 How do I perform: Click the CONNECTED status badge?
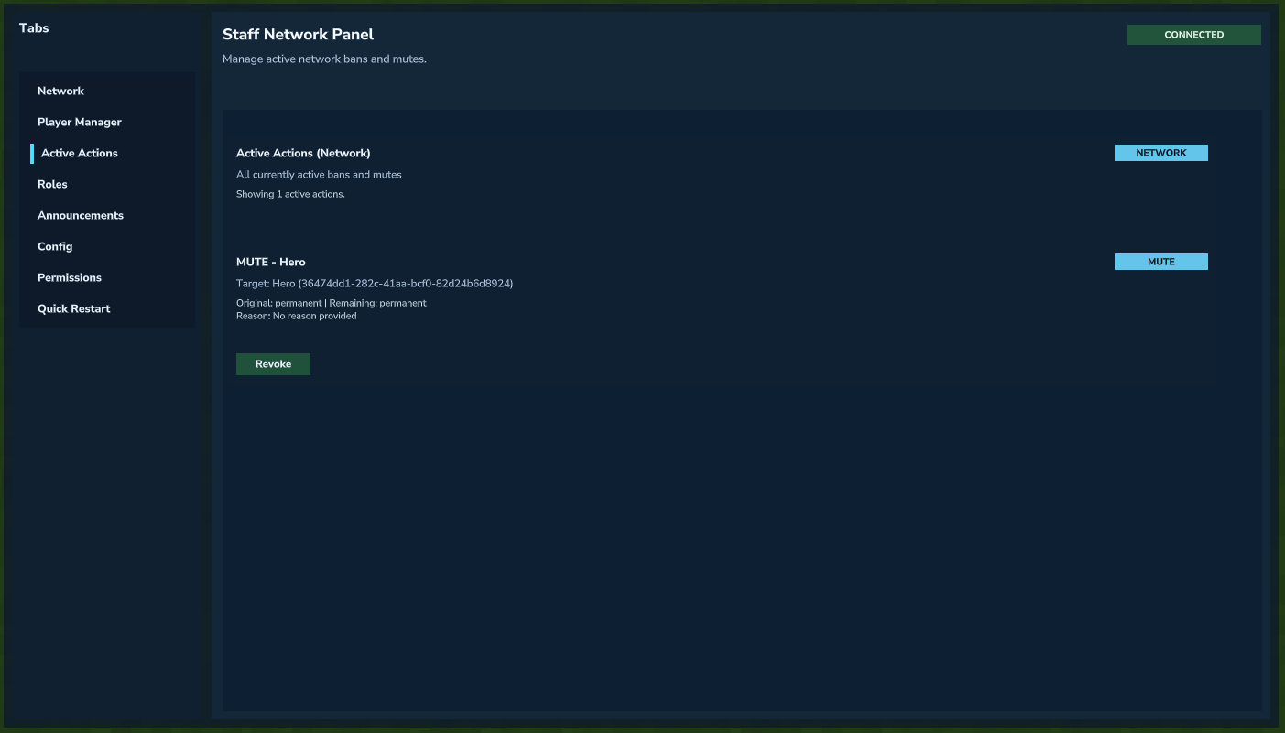pos(1193,35)
